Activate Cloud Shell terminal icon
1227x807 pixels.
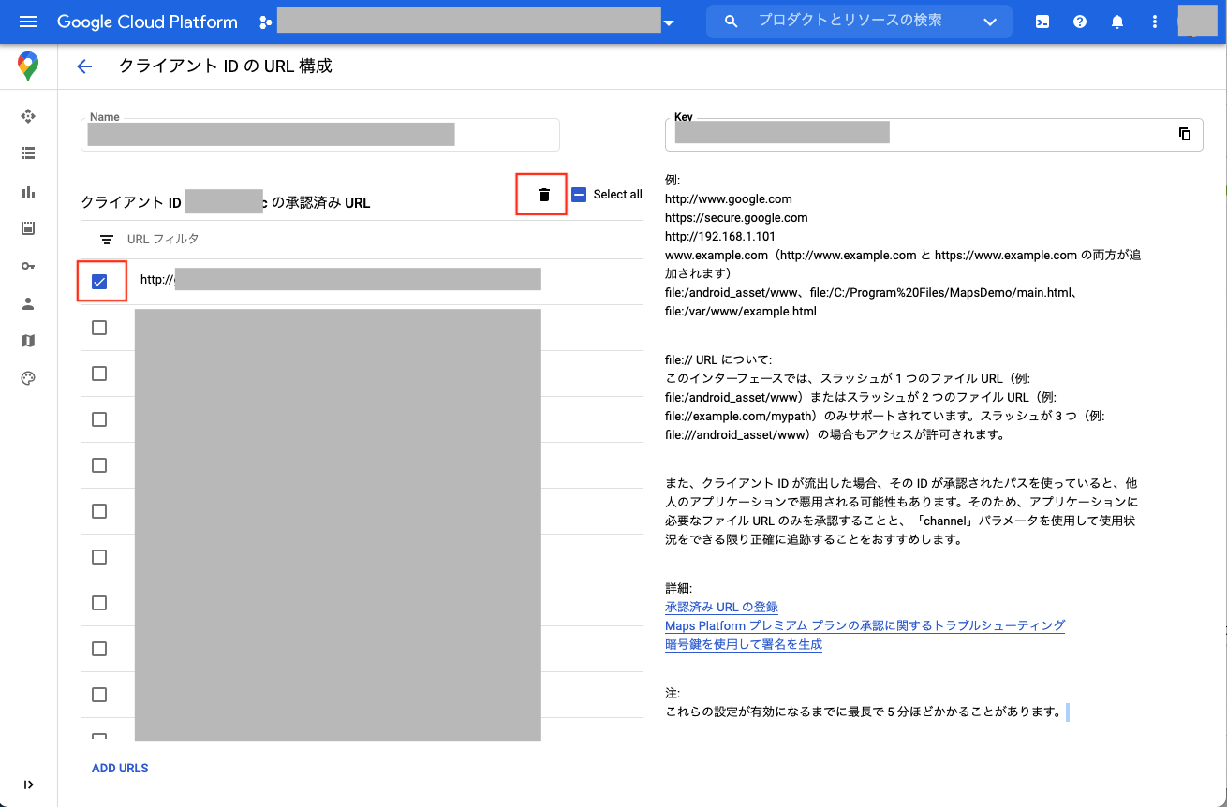[x=1042, y=22]
